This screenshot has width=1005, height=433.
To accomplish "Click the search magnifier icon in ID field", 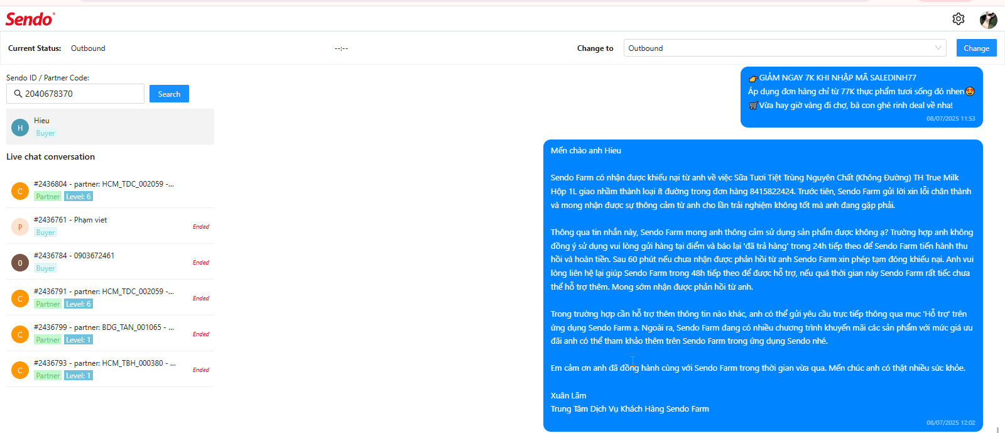I will click(18, 94).
